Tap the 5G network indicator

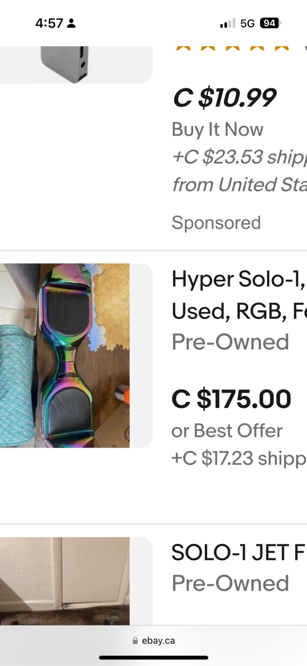[248, 23]
